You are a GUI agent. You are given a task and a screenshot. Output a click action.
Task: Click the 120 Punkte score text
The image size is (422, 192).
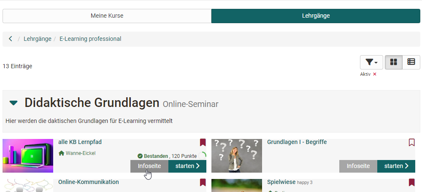coord(184,156)
